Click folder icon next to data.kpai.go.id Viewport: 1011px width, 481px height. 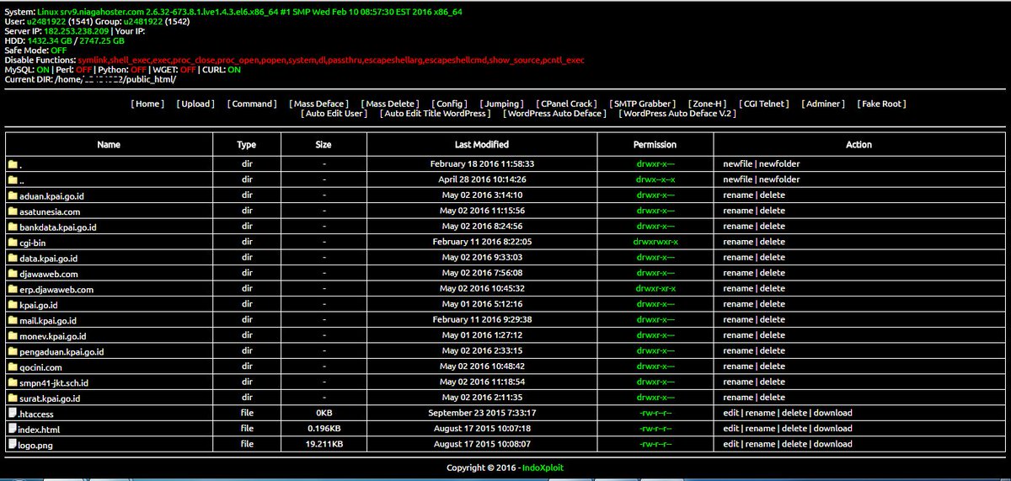point(13,258)
